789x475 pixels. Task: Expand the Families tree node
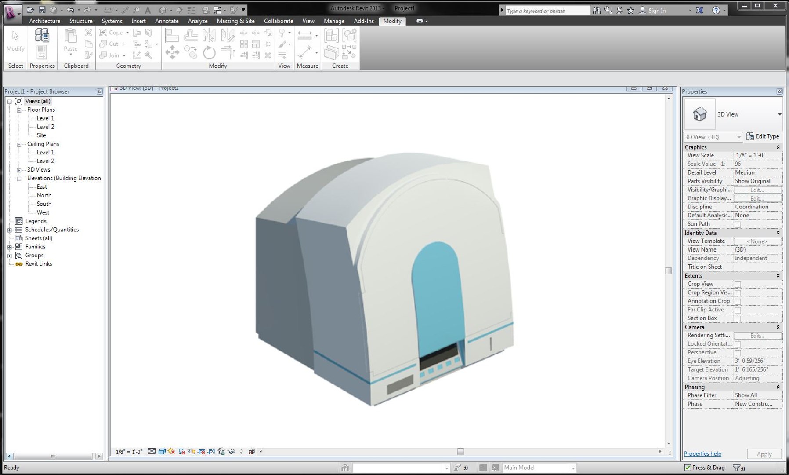click(9, 247)
